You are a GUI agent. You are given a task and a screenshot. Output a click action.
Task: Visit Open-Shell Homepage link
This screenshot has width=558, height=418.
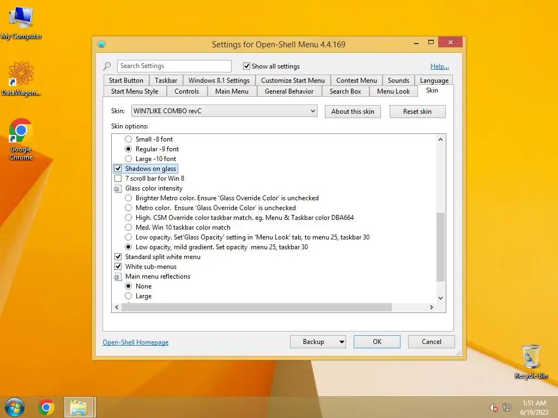click(136, 342)
